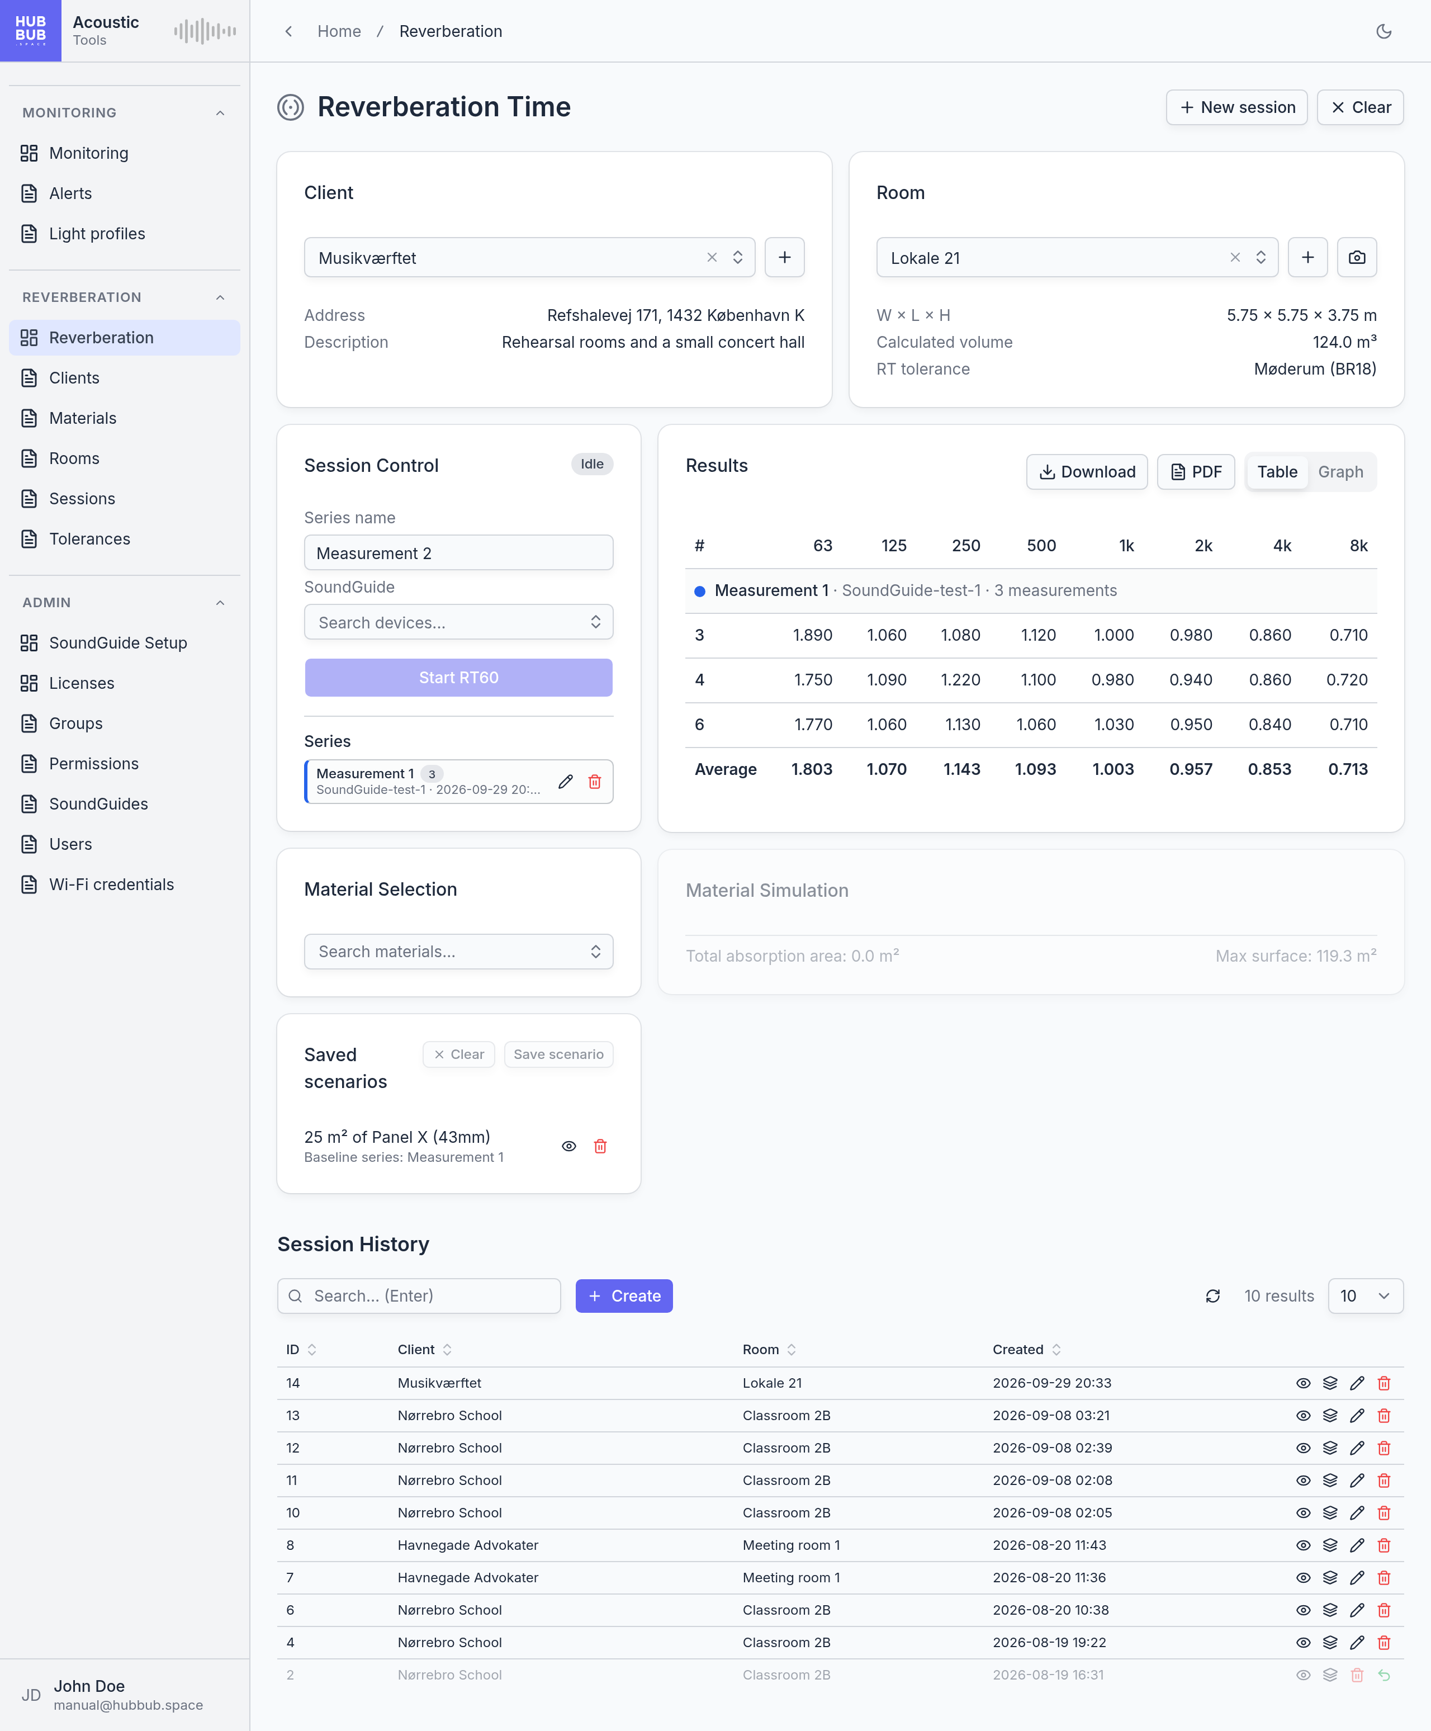
Task: Clear the Lokale 21 room selection
Action: [x=1235, y=257]
